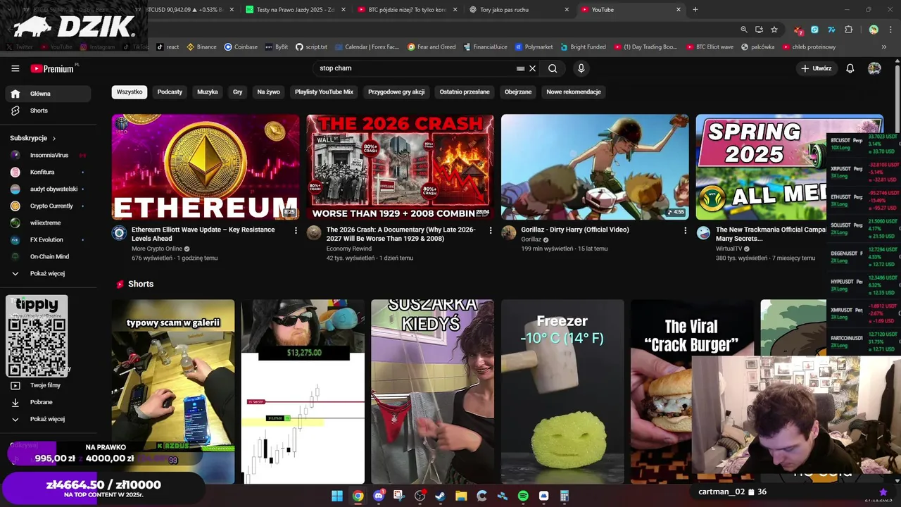Select the Obejrzane chip
Viewport: 901px width, 507px height.
point(518,92)
